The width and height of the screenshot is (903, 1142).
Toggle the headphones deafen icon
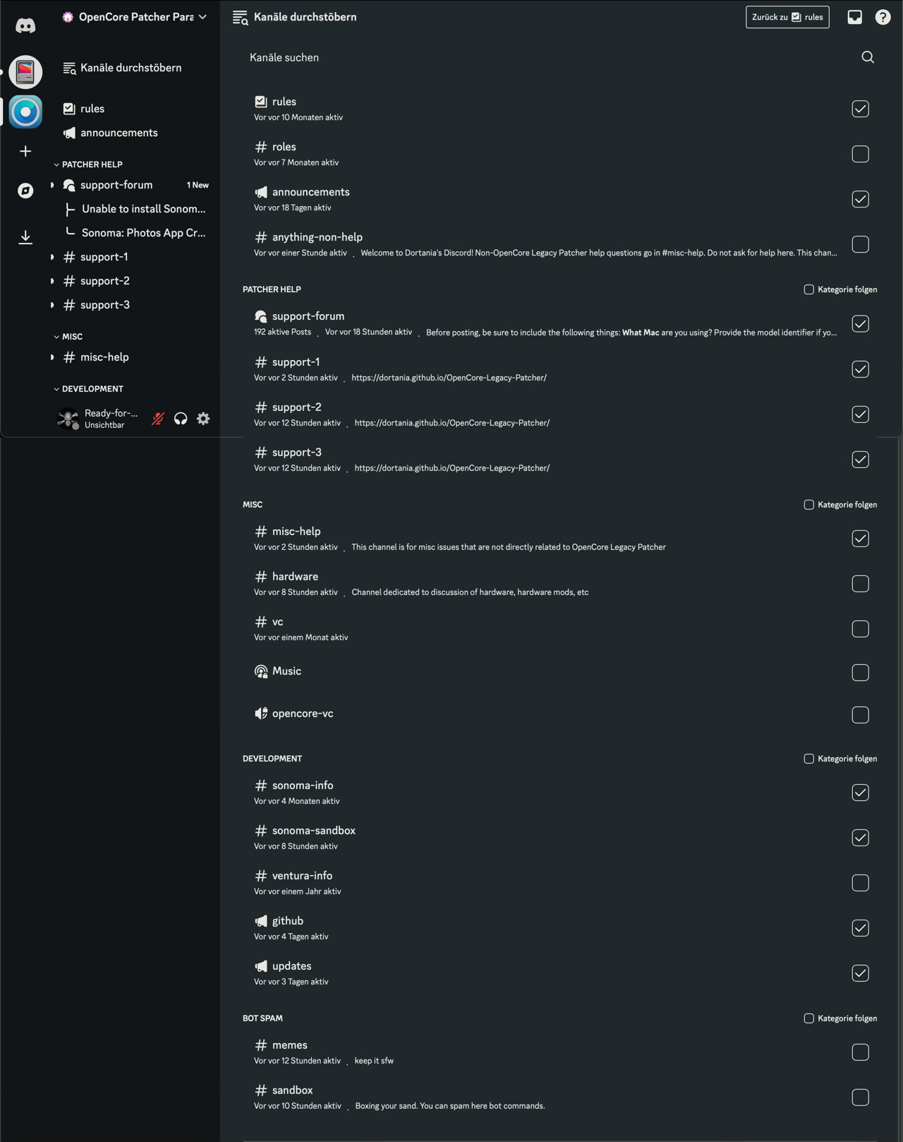click(x=181, y=419)
